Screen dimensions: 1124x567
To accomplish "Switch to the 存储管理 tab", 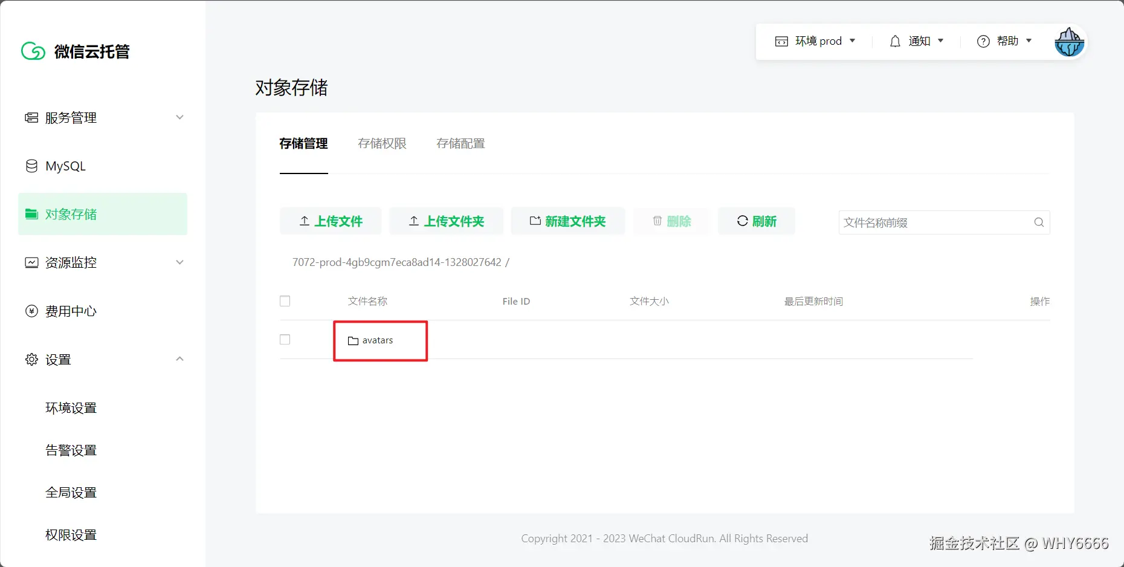I will (x=303, y=144).
